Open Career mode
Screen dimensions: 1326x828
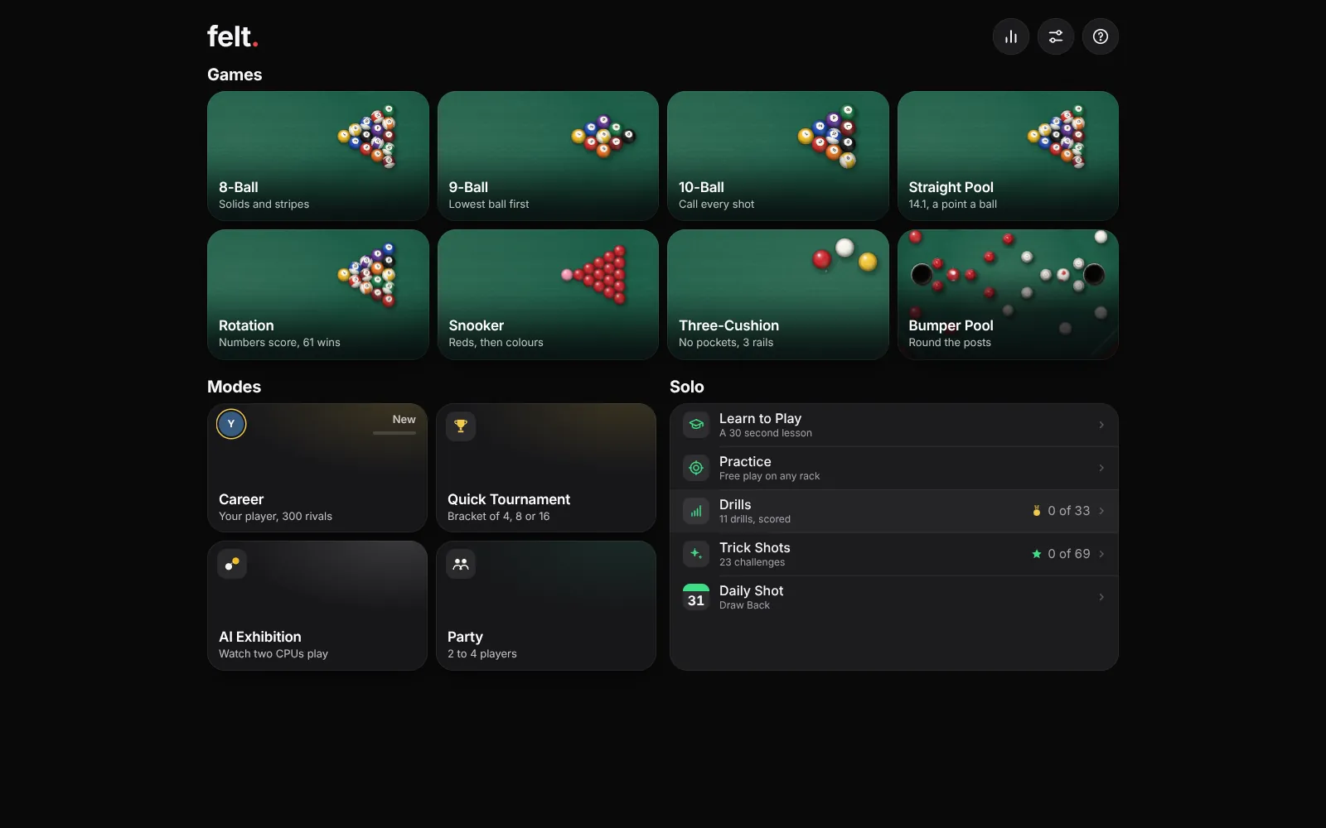click(317, 468)
